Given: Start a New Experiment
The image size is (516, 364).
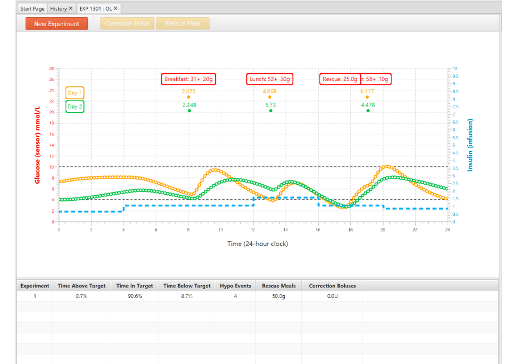Looking at the screenshot, I should pyautogui.click(x=56, y=24).
